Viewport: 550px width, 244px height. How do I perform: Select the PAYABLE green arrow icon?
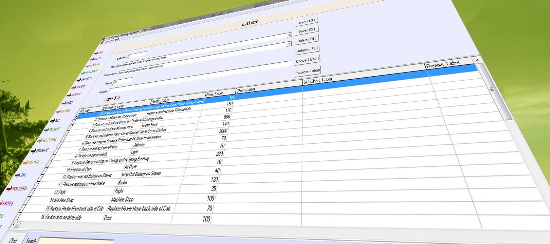47,130
